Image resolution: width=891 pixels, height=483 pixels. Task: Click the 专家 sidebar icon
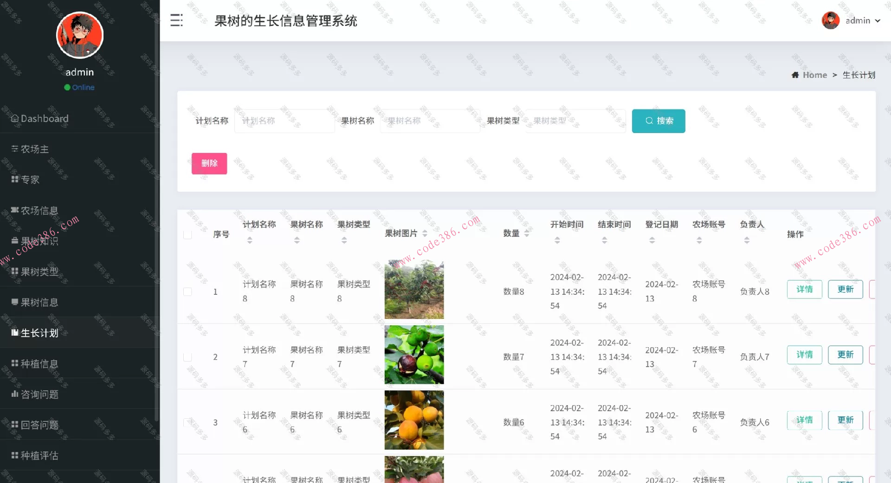[14, 179]
